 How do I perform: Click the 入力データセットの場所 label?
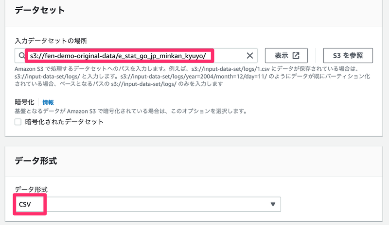51,41
